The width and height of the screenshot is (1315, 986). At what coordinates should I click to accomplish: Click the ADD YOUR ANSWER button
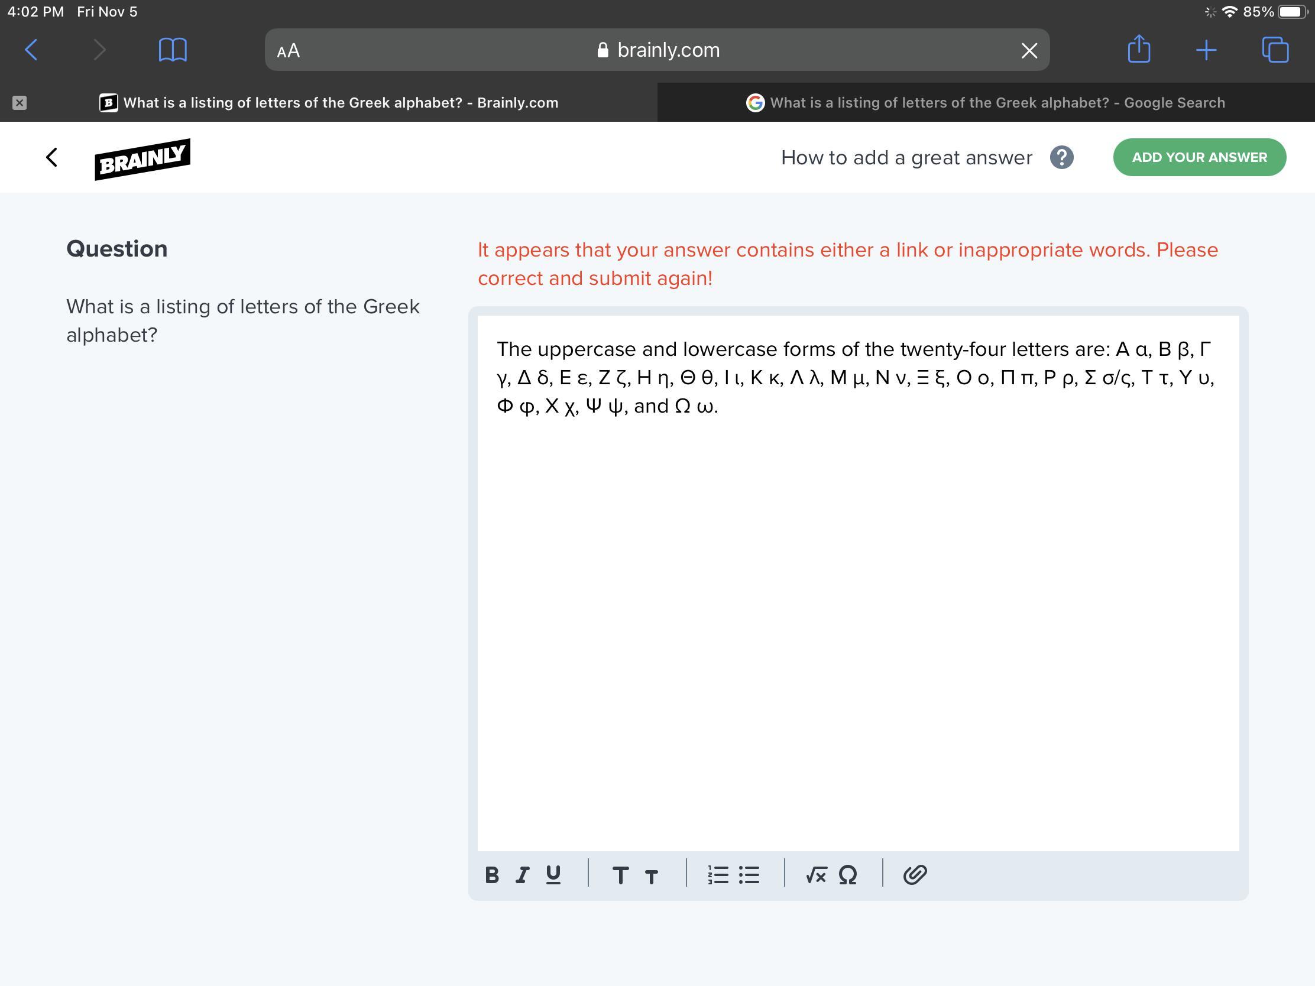[x=1199, y=157]
